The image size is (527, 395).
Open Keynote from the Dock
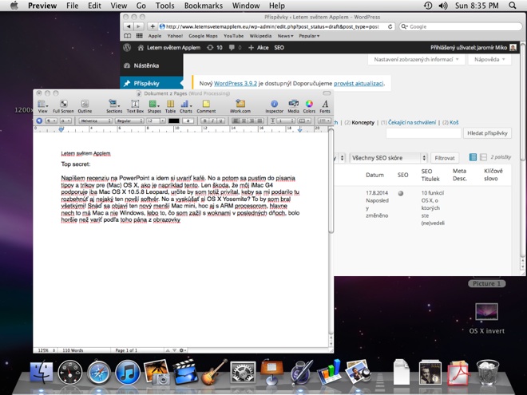(x=271, y=372)
